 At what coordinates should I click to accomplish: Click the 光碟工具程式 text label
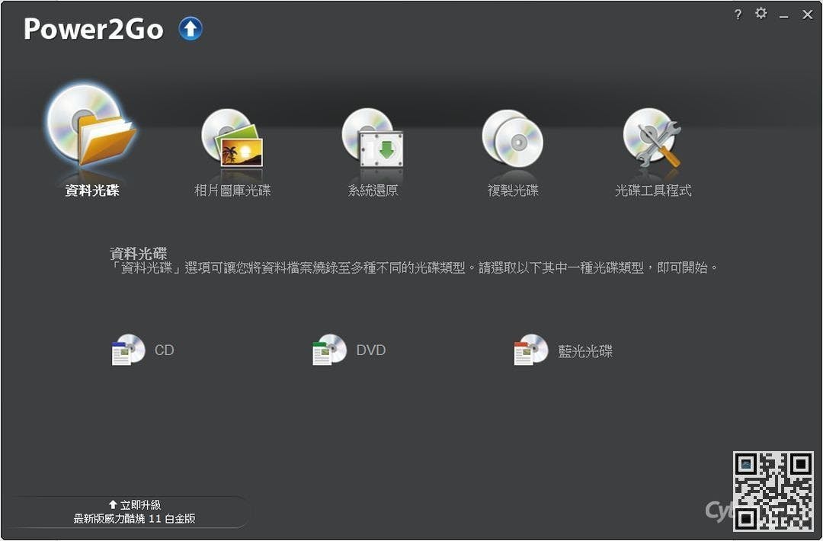click(653, 190)
